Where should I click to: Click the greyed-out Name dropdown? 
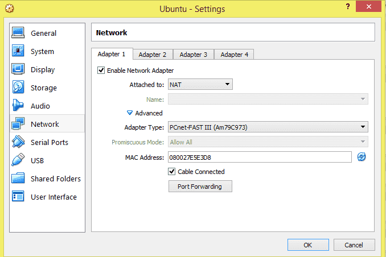268,99
